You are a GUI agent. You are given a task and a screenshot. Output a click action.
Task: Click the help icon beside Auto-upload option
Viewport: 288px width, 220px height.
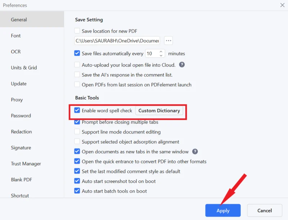tap(182, 65)
